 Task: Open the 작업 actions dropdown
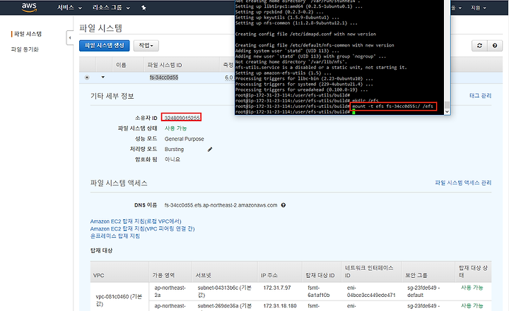[146, 46]
